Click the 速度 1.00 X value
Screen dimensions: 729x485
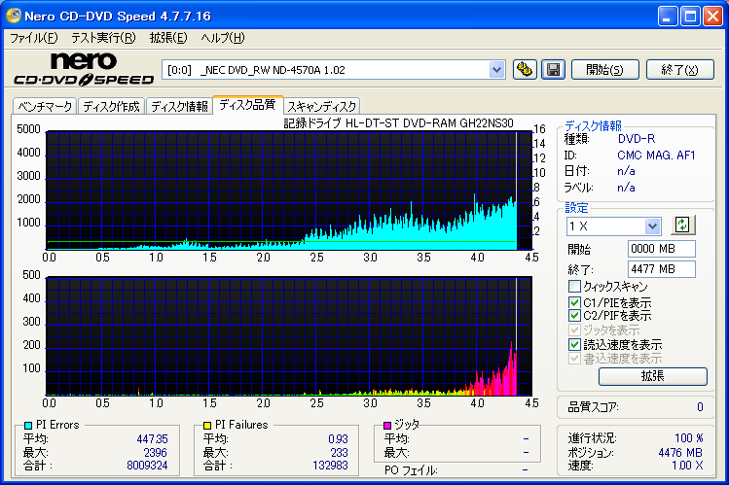tap(687, 466)
